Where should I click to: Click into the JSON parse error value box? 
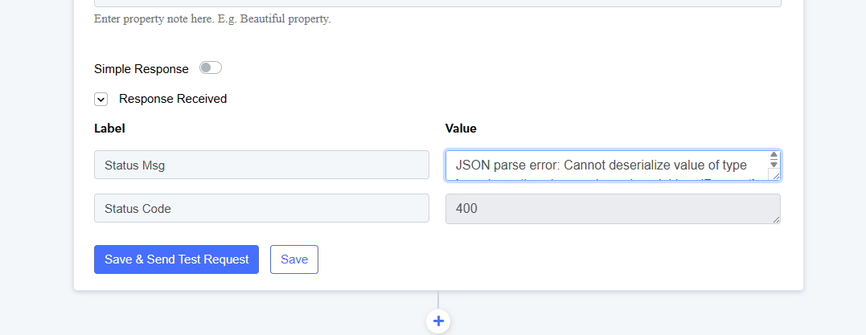(603, 165)
